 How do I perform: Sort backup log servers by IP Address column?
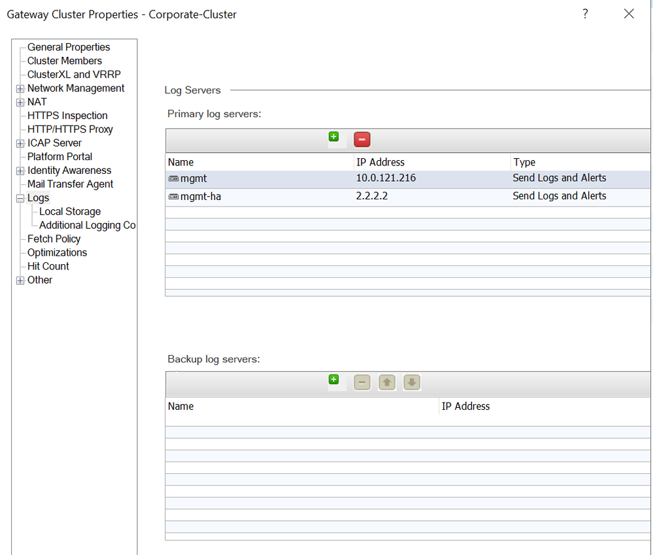click(545, 407)
